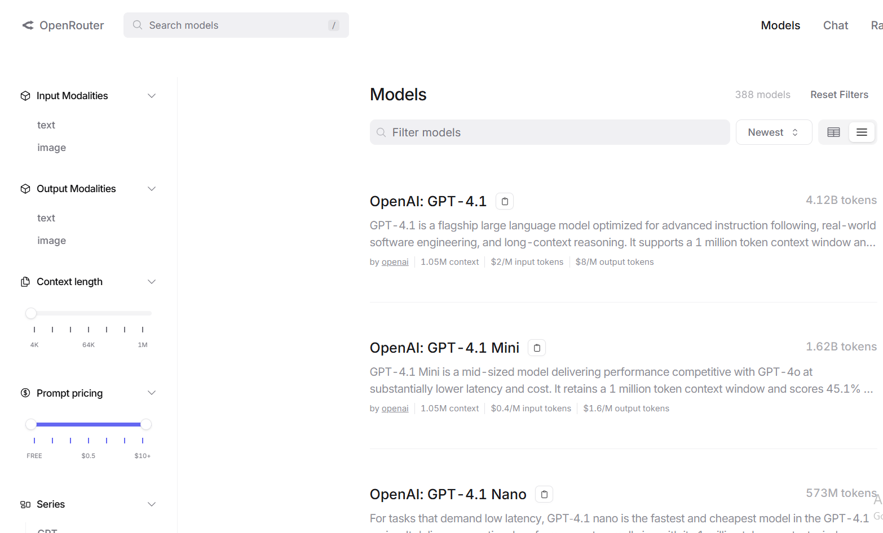Click the FREE pricing slider label
The width and height of the screenshot is (883, 533).
click(x=34, y=456)
